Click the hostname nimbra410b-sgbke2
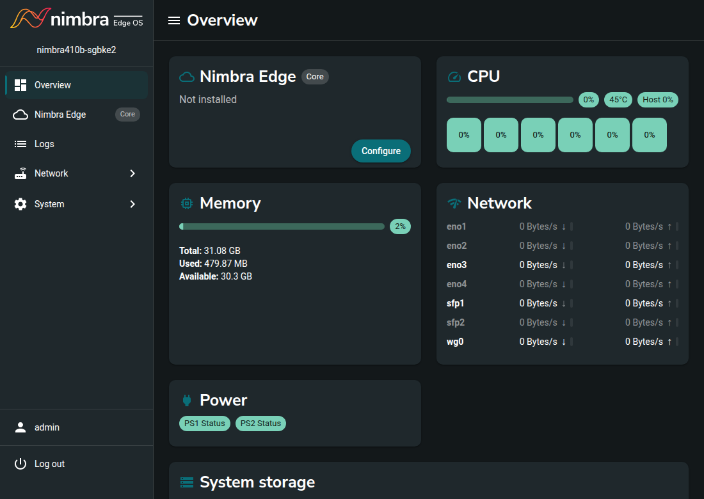The height and width of the screenshot is (499, 704). [x=76, y=50]
